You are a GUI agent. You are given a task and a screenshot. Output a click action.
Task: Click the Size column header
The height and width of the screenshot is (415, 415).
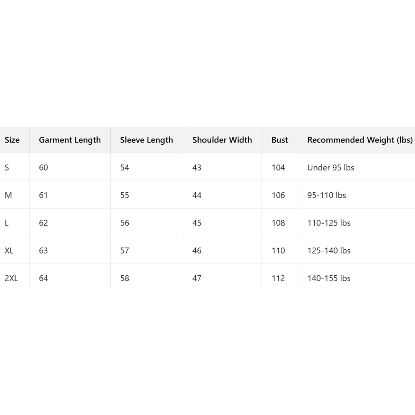[12, 140]
